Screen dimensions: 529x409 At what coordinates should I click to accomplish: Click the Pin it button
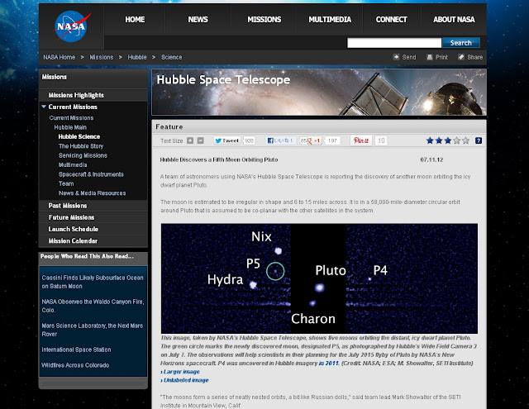click(x=361, y=140)
